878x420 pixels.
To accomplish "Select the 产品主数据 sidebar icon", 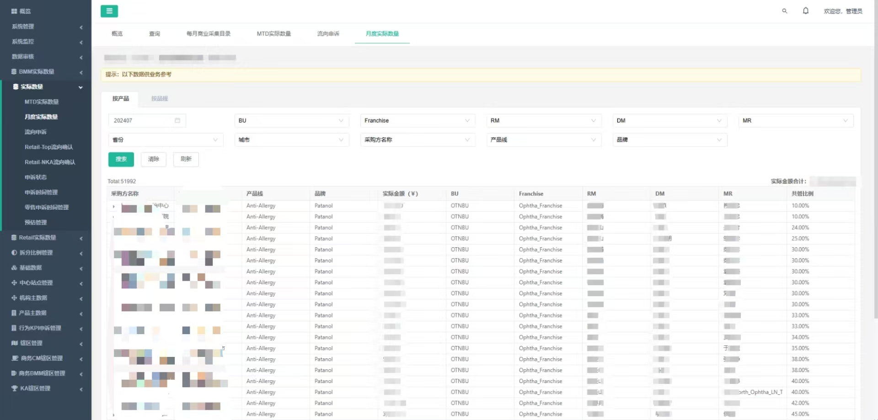I will click(14, 313).
